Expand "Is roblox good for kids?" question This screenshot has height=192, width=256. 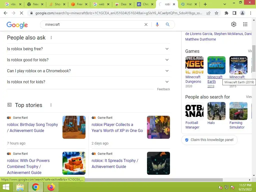[x=88, y=60]
